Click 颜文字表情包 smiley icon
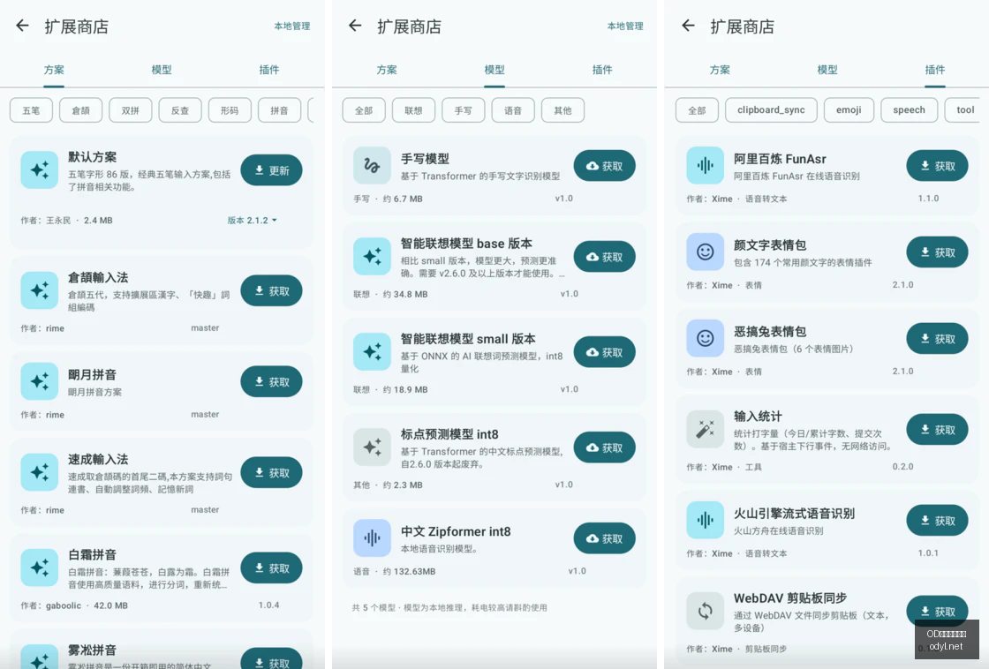The width and height of the screenshot is (989, 669). [x=706, y=252]
